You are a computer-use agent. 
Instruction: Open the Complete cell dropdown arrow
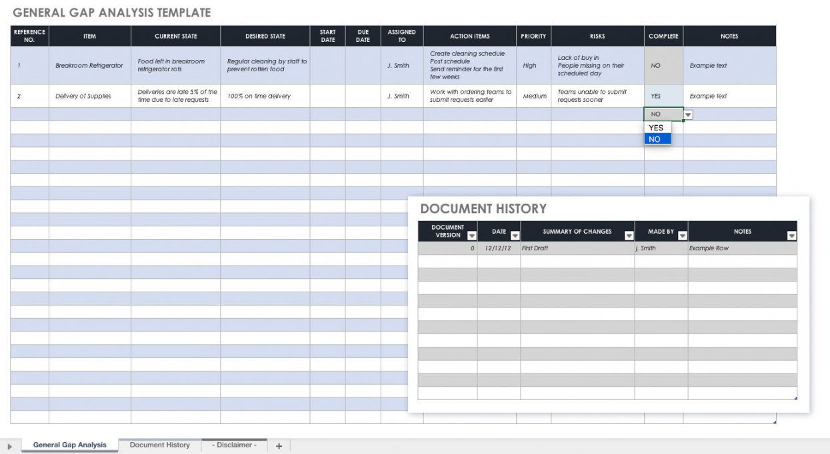tap(689, 114)
